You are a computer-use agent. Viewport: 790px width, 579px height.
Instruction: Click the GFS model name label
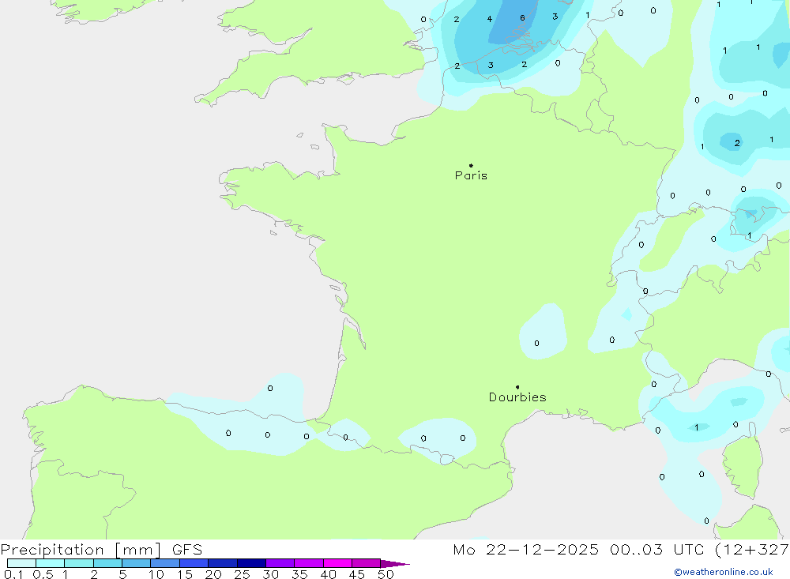coord(187,550)
